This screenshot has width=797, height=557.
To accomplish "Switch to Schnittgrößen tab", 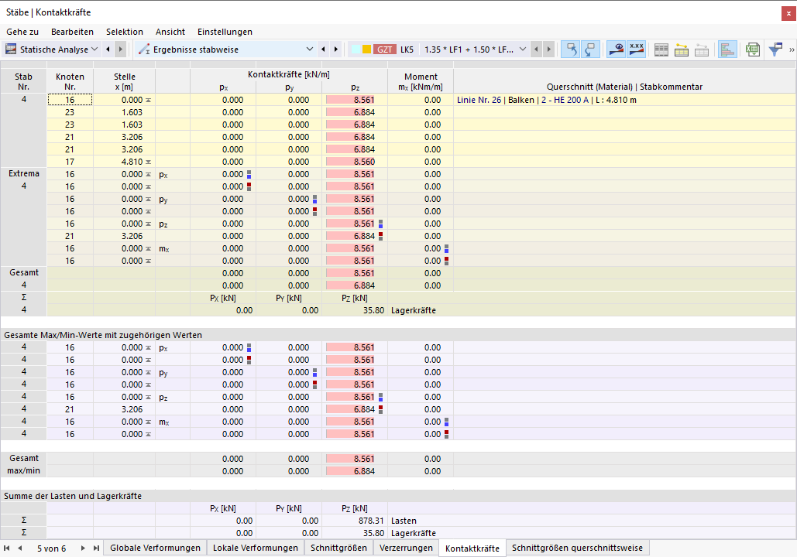I will click(x=338, y=548).
